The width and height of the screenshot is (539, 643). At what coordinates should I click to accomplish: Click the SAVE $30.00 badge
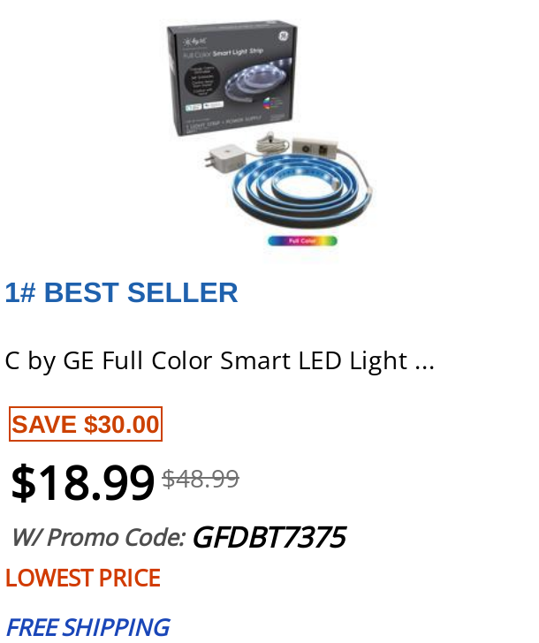click(86, 424)
